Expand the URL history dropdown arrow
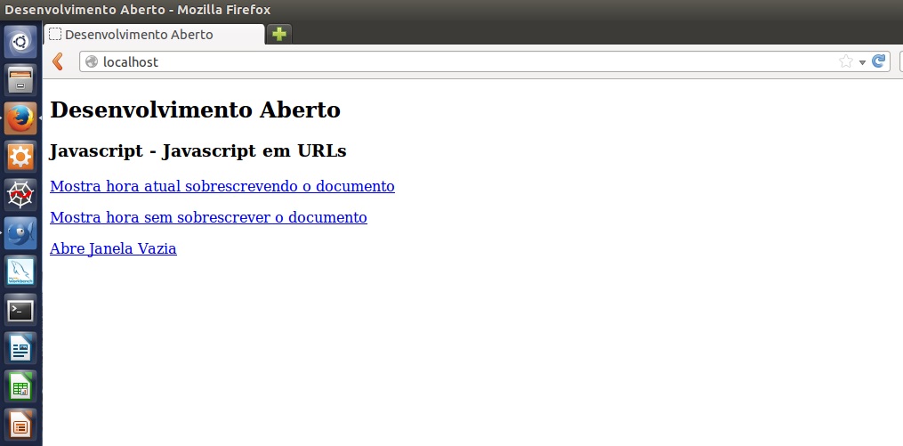Screen dimensions: 903x446 tap(862, 62)
